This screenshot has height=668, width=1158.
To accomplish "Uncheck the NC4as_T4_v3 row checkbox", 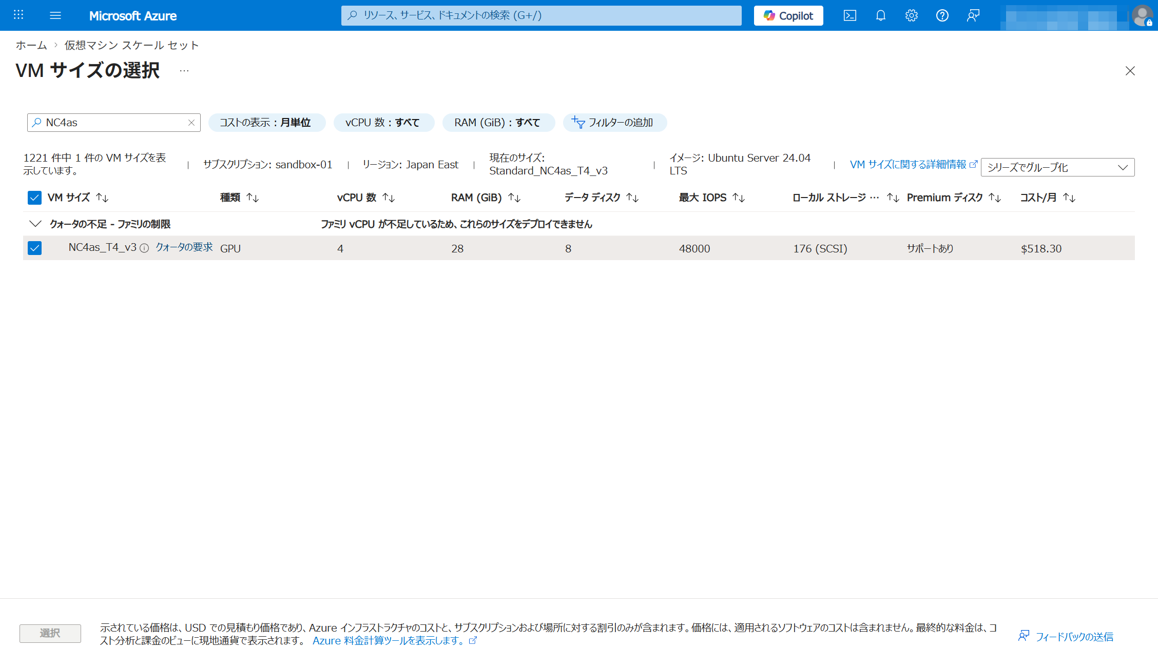I will tap(34, 248).
